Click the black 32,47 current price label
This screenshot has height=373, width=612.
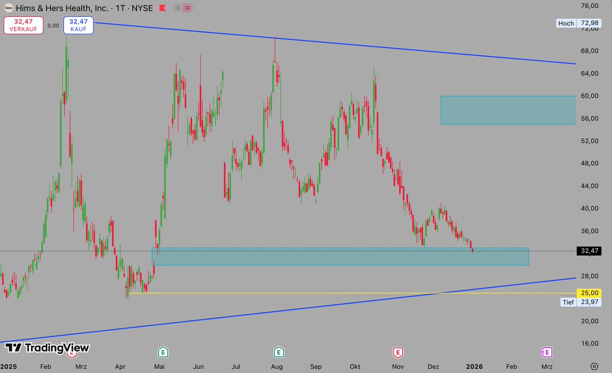pyautogui.click(x=589, y=251)
